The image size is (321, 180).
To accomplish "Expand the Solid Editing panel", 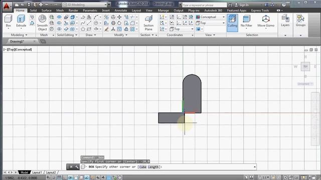I will point(67,35).
